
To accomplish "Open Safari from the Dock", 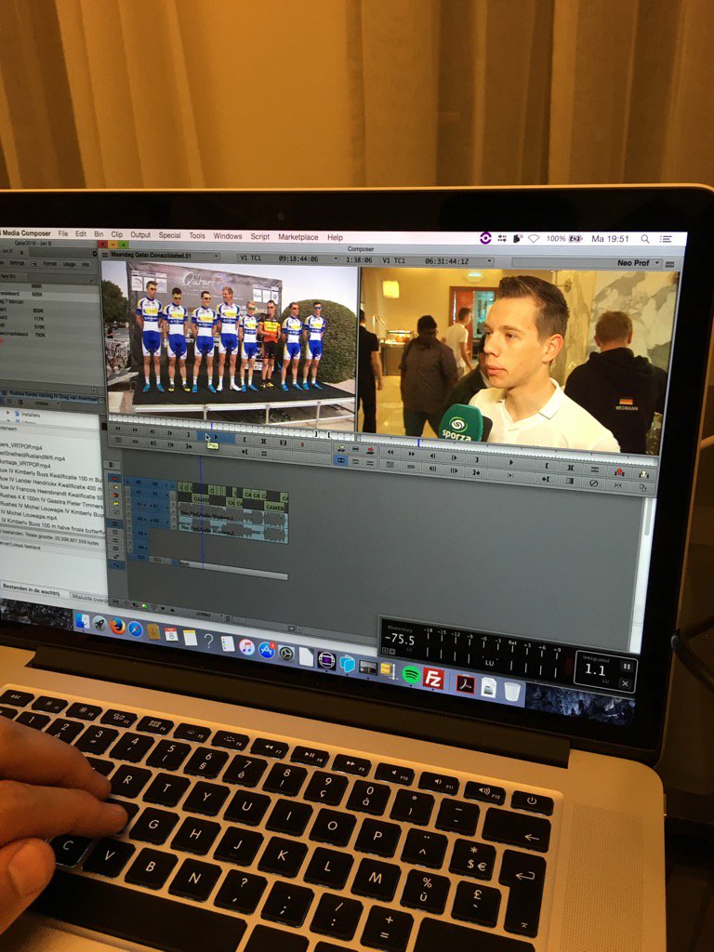I will [136, 629].
